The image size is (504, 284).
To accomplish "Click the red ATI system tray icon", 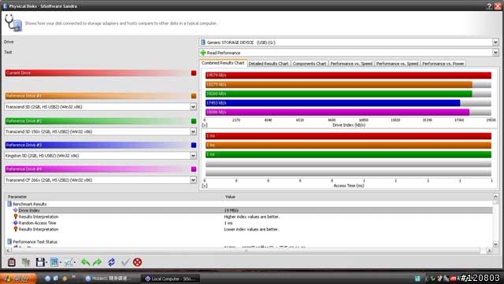I will click(x=453, y=278).
